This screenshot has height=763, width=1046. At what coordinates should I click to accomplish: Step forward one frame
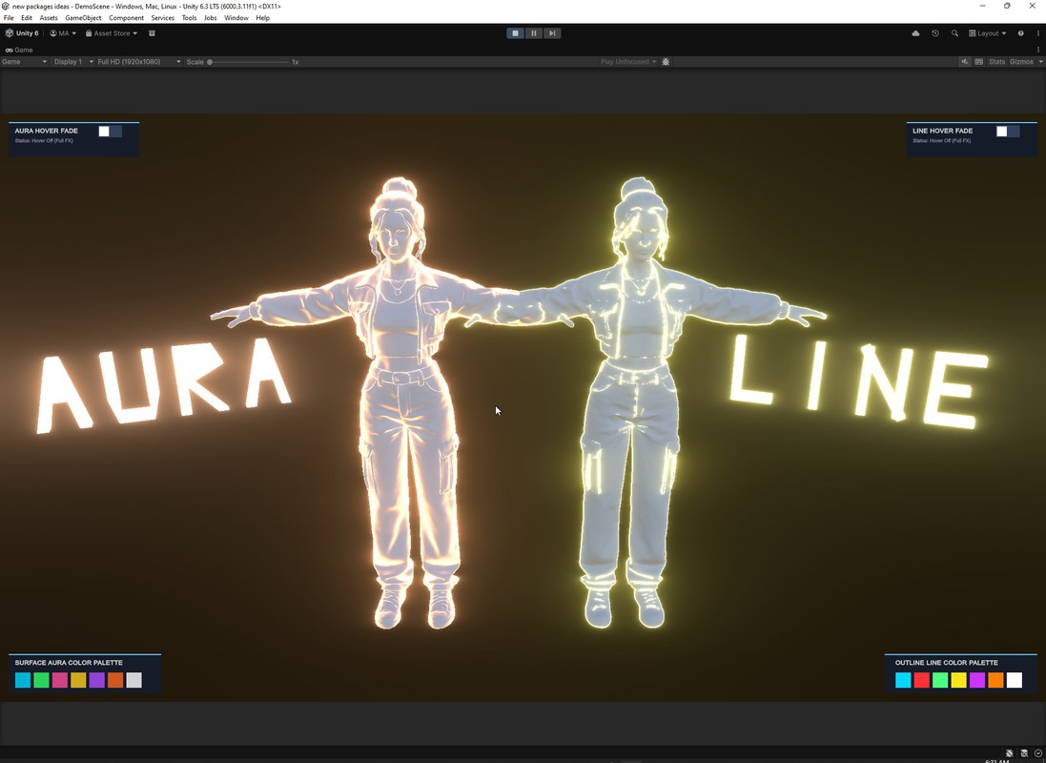[552, 33]
